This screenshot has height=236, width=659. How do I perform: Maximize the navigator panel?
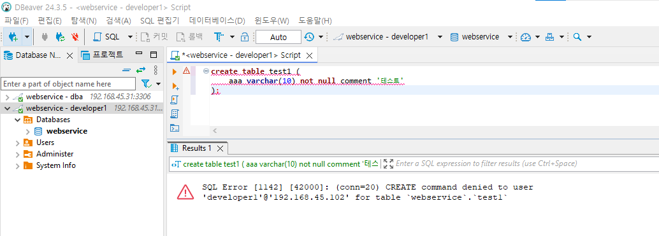tap(154, 55)
